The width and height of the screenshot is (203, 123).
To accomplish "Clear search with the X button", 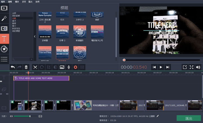I will point(31,60).
